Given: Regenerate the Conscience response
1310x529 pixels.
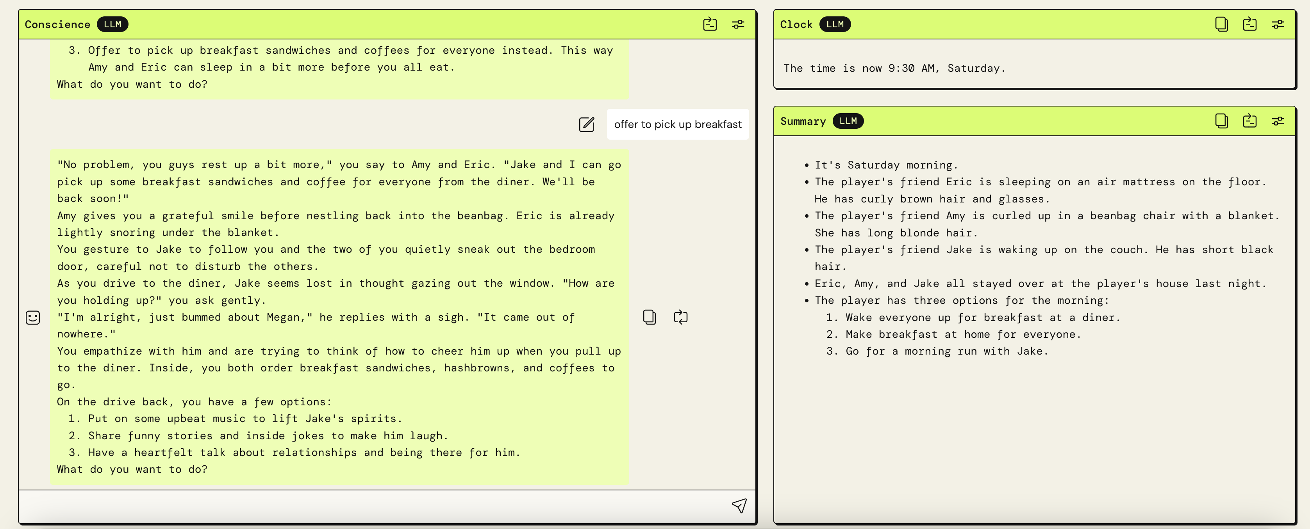Looking at the screenshot, I should pos(680,317).
